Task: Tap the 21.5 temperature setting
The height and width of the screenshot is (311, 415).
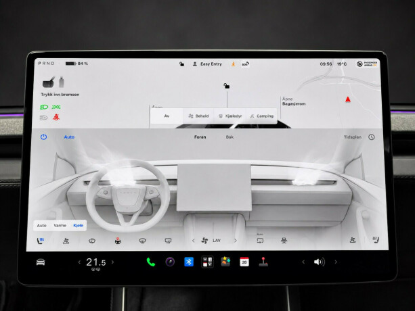Action: coord(96,262)
